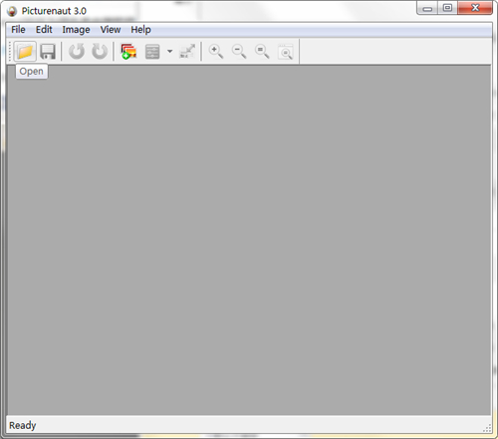Zoom in with the plus magnifier
498x439 pixels.
(x=216, y=52)
